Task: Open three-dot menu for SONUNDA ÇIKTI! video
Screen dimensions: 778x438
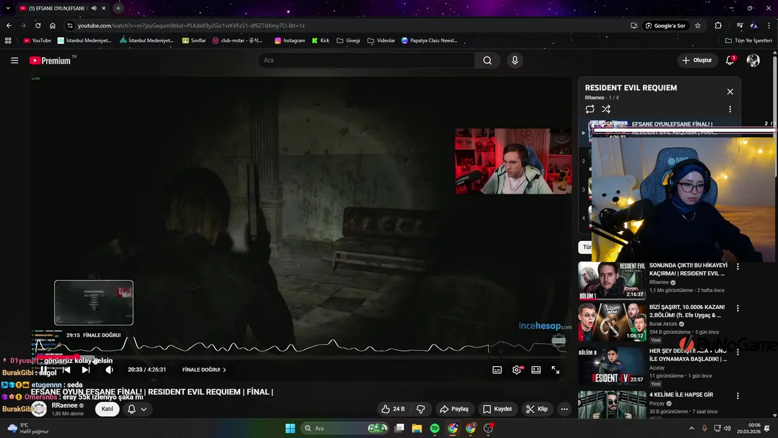Action: pyautogui.click(x=738, y=266)
